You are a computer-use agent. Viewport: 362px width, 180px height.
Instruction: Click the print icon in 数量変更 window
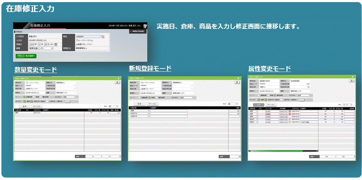coord(117,83)
